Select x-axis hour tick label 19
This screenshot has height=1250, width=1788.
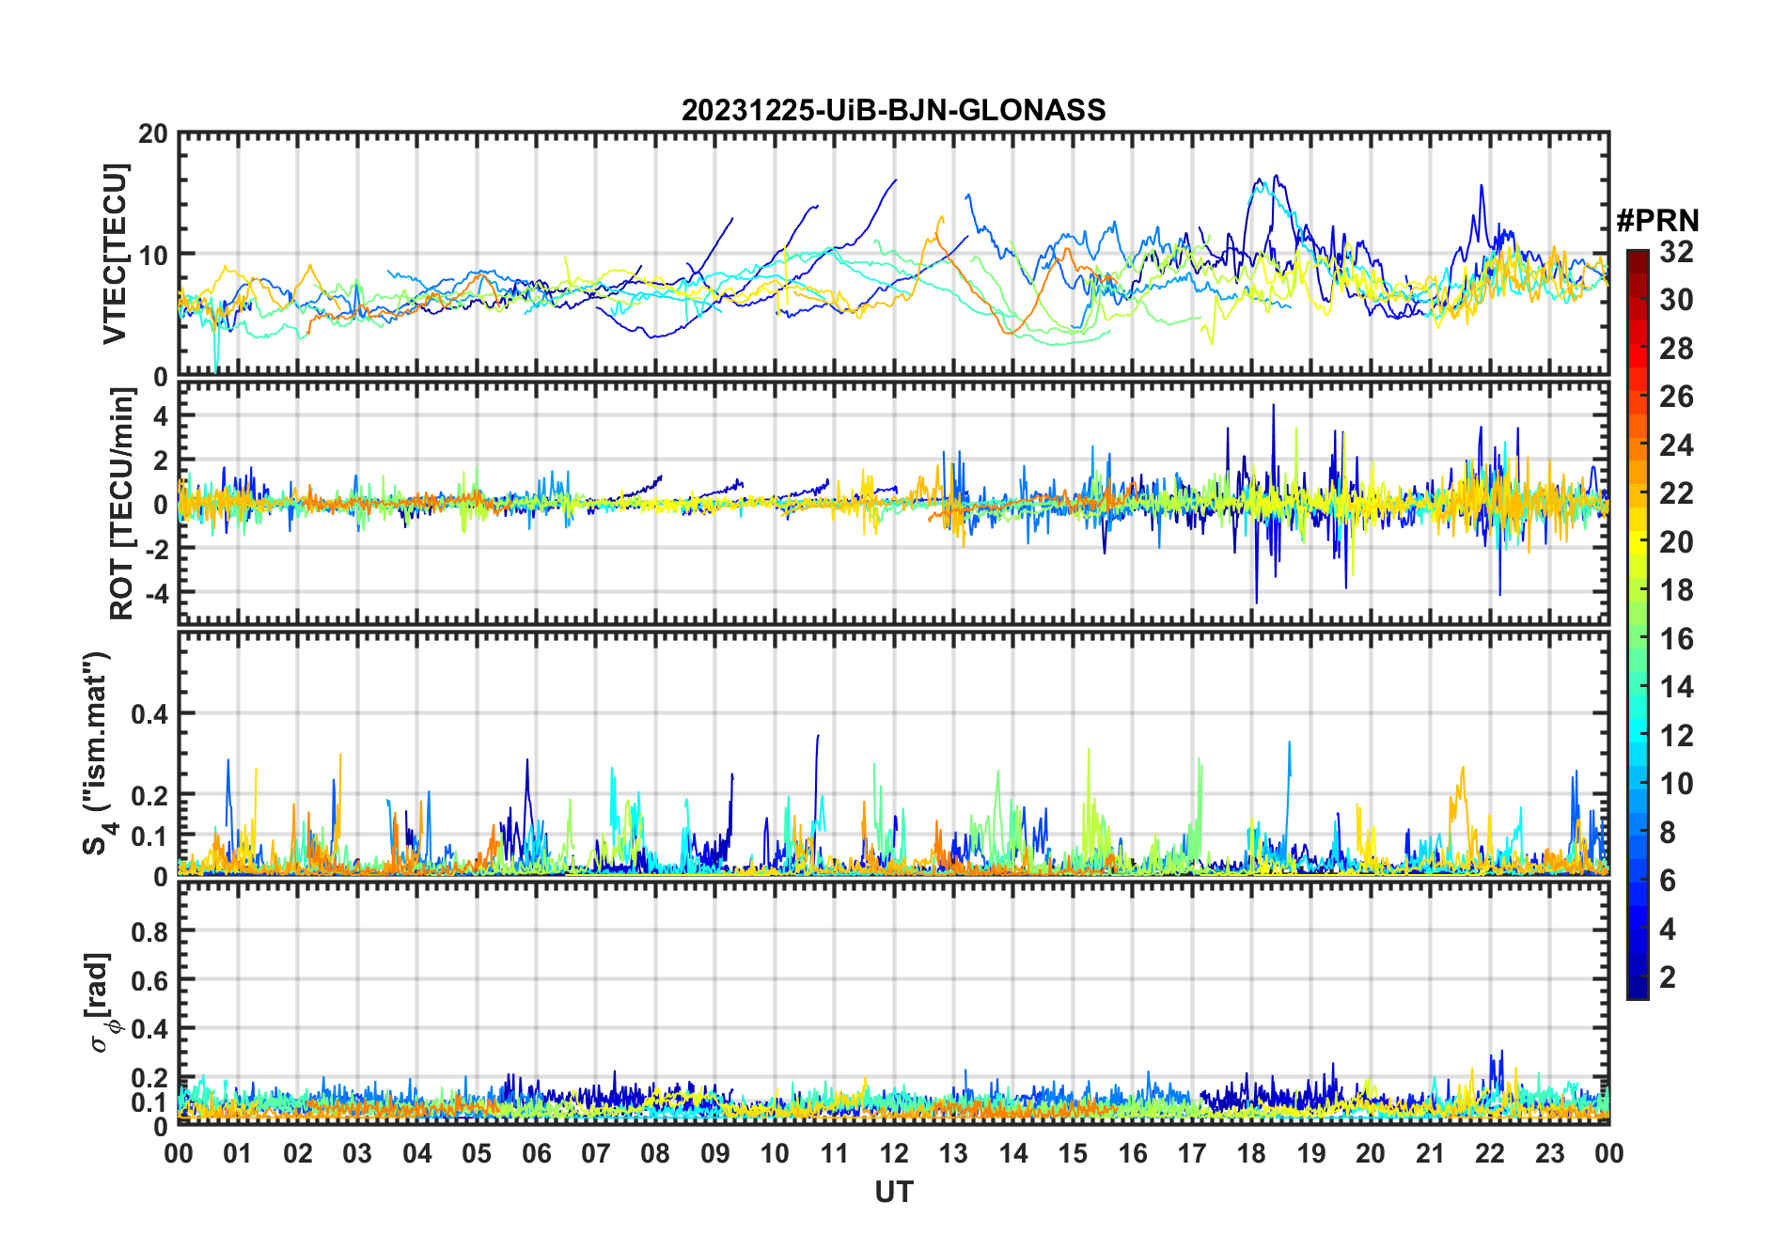click(x=1311, y=1153)
